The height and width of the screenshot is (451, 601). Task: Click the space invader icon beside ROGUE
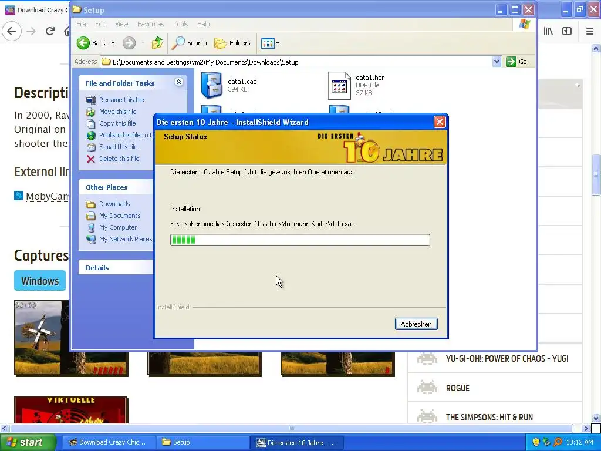click(x=427, y=388)
